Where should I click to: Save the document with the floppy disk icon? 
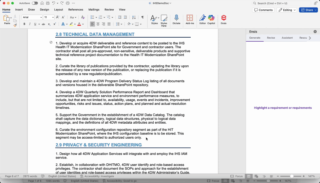pos(48,3)
